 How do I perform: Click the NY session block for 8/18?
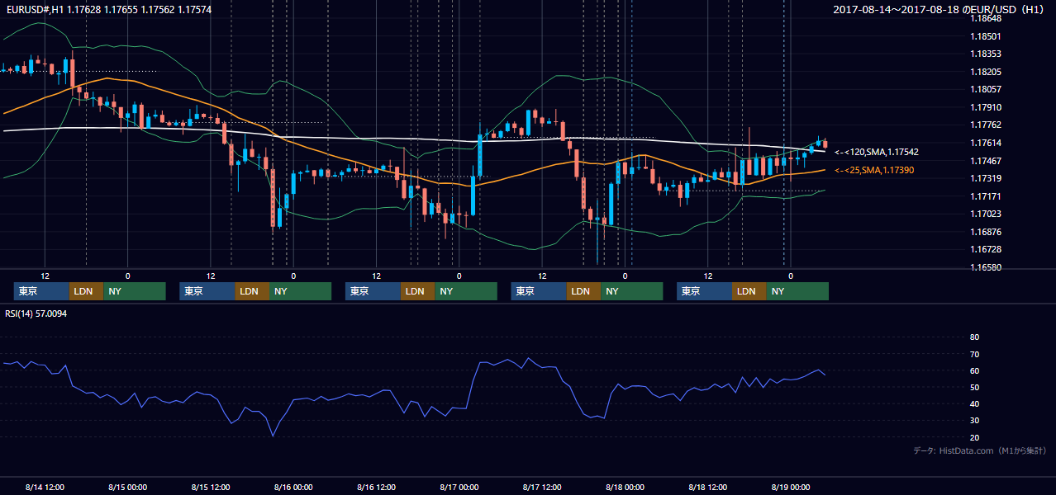click(x=797, y=291)
